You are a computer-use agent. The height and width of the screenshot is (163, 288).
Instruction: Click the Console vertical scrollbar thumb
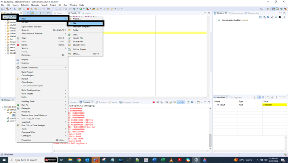(x=210, y=140)
